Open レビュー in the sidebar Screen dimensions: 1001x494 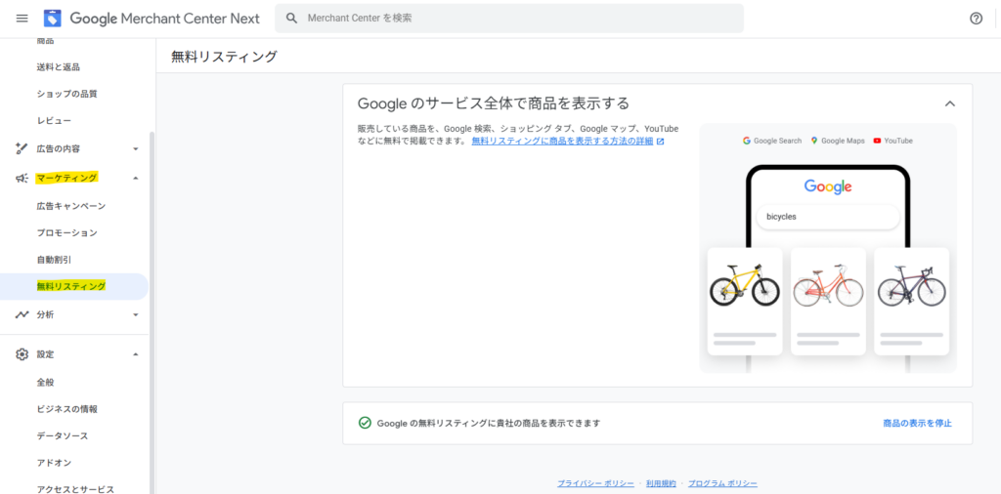[x=54, y=120]
